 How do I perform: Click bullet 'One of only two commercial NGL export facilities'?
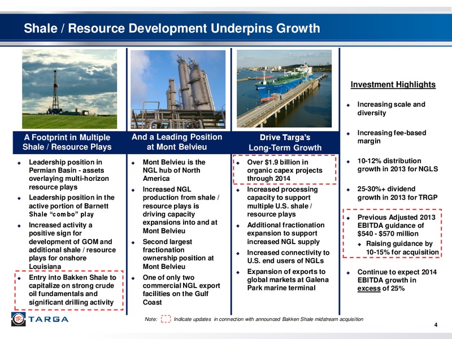pyautogui.click(x=181, y=290)
